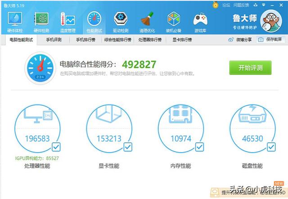Click the memory chip graphic

pyautogui.click(x=180, y=114)
